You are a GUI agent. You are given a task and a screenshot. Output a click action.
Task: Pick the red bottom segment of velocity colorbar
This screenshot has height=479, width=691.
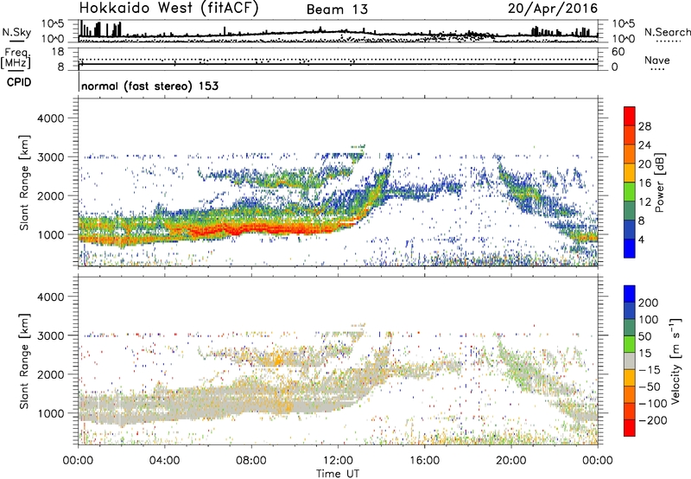[630, 428]
